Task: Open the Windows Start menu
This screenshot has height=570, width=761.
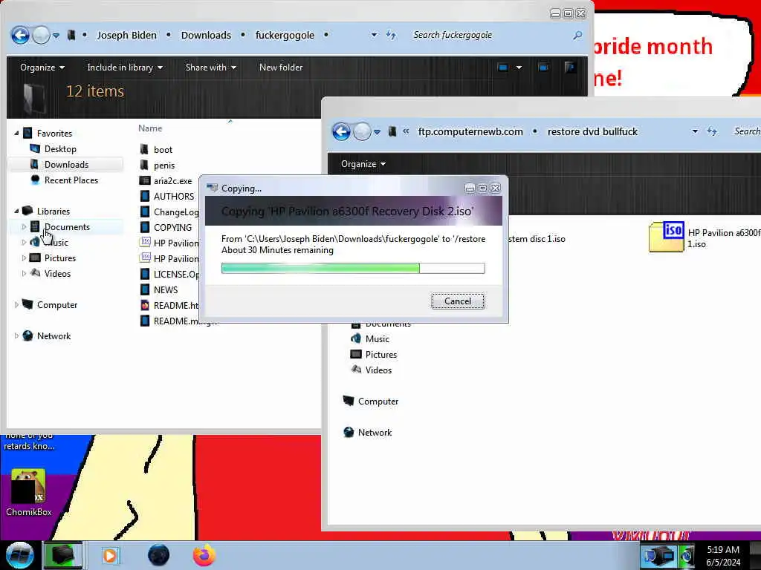Action: click(x=20, y=555)
